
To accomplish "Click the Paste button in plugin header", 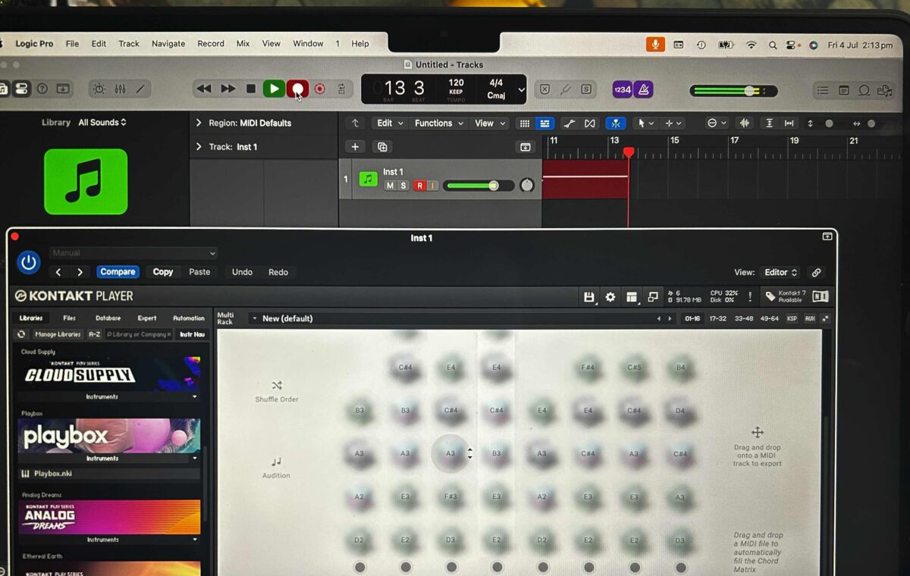I will point(199,272).
